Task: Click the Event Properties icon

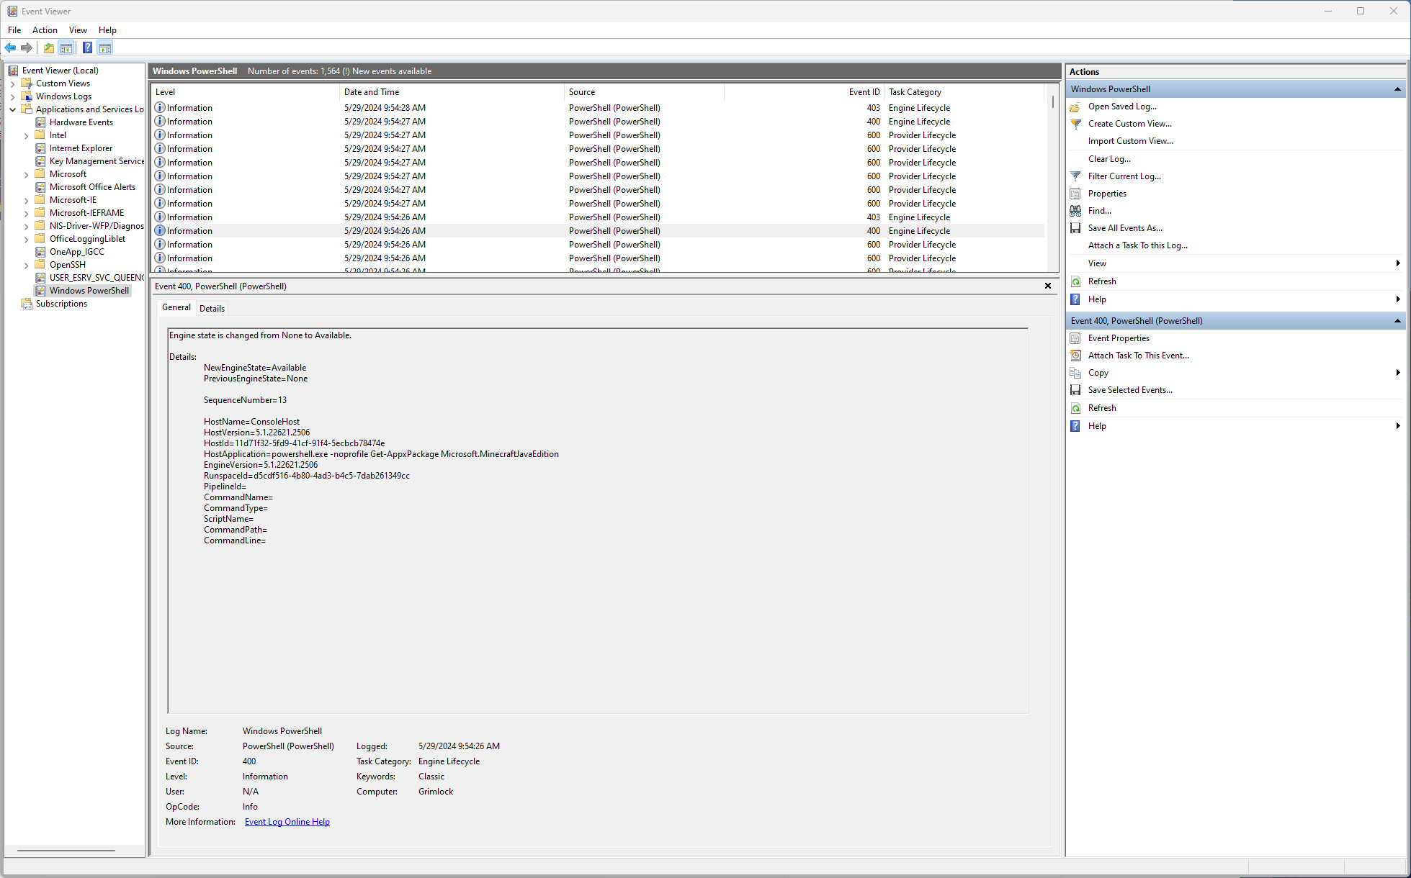Action: [1075, 338]
